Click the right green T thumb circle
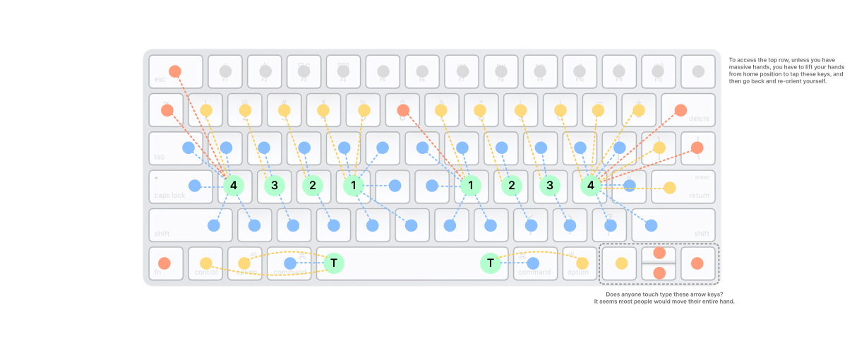 click(x=490, y=263)
